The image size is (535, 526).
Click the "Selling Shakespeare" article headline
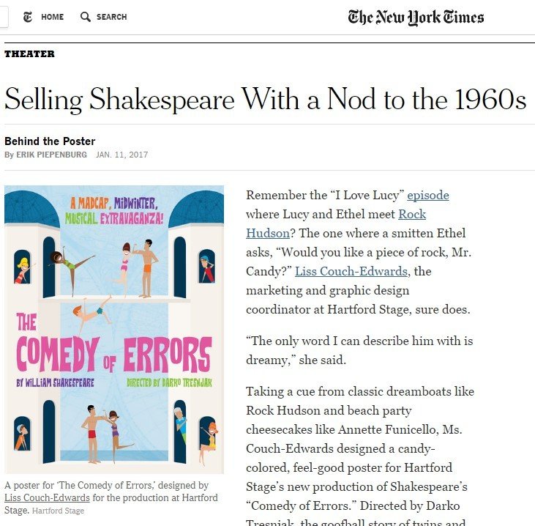(x=265, y=99)
